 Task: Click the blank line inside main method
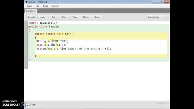click(101, 52)
